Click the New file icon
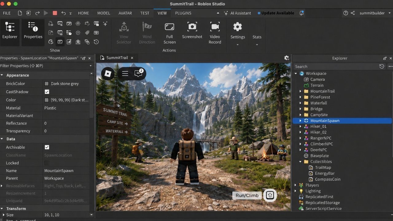 tap(20, 13)
